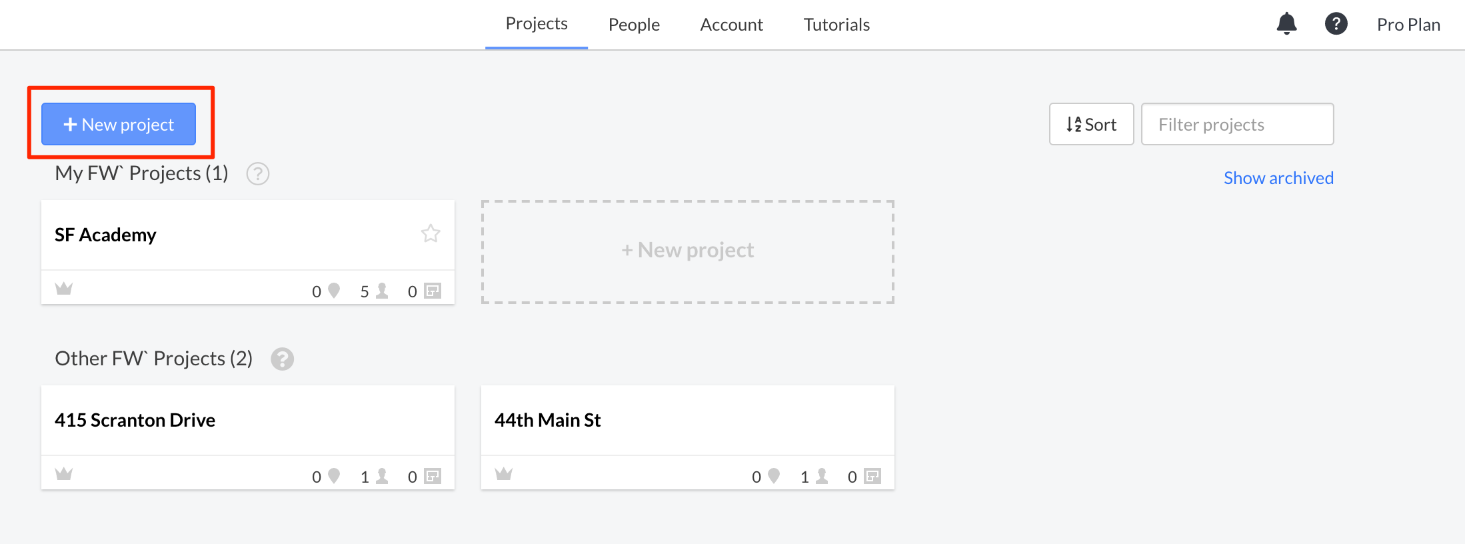1465x544 pixels.
Task: Open the Tutorials tab
Action: 836,25
